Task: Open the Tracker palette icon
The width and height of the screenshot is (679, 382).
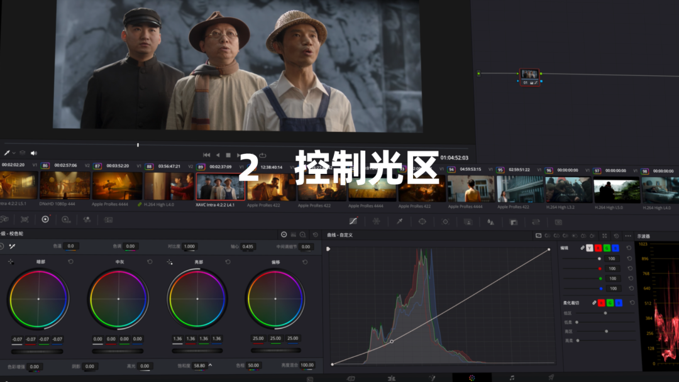Action: [445, 221]
